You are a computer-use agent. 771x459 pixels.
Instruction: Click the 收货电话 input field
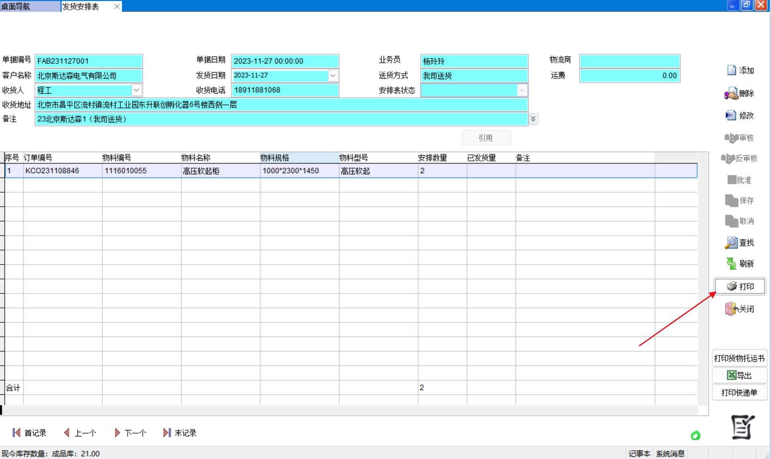point(285,90)
